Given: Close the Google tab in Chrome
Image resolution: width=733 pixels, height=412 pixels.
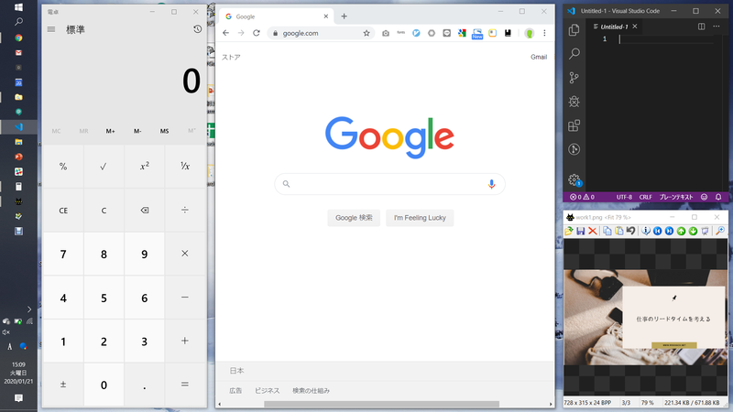Looking at the screenshot, I should point(326,16).
